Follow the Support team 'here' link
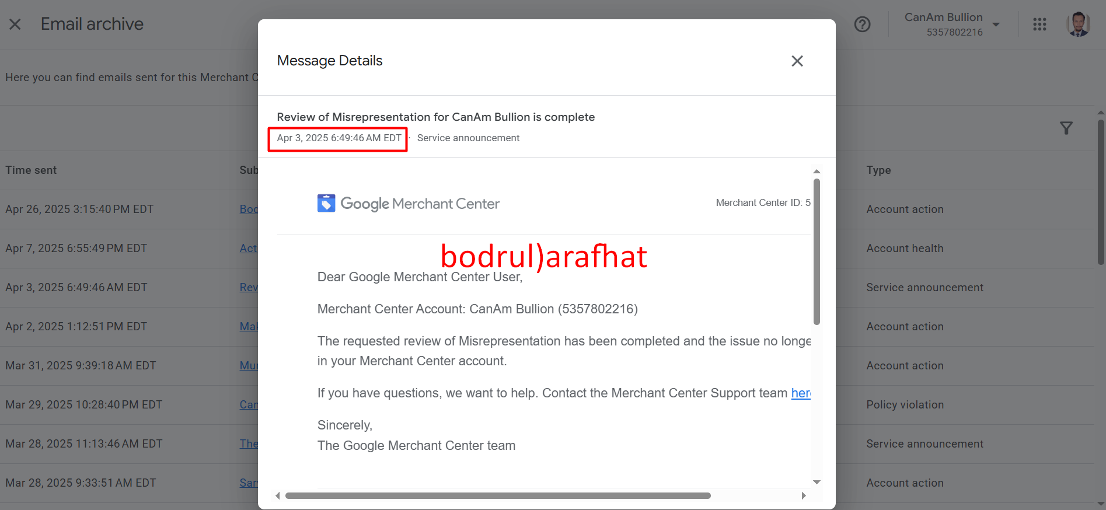Image resolution: width=1106 pixels, height=510 pixels. [801, 393]
